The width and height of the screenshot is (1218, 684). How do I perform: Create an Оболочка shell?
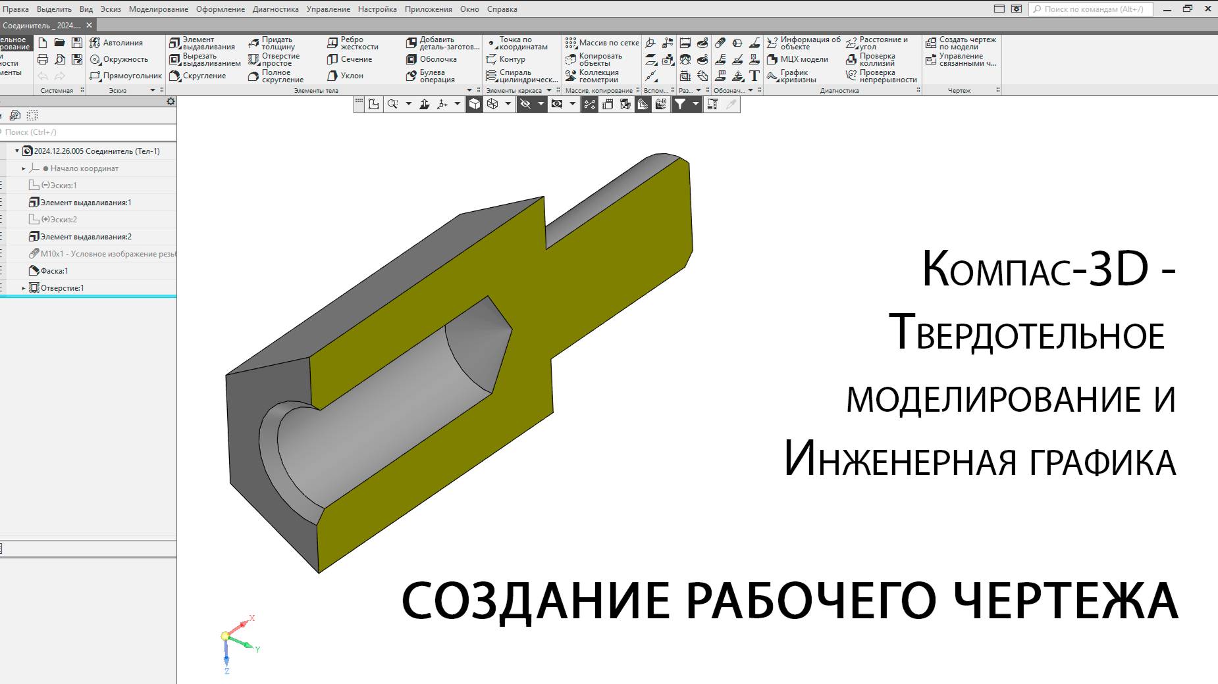[432, 59]
